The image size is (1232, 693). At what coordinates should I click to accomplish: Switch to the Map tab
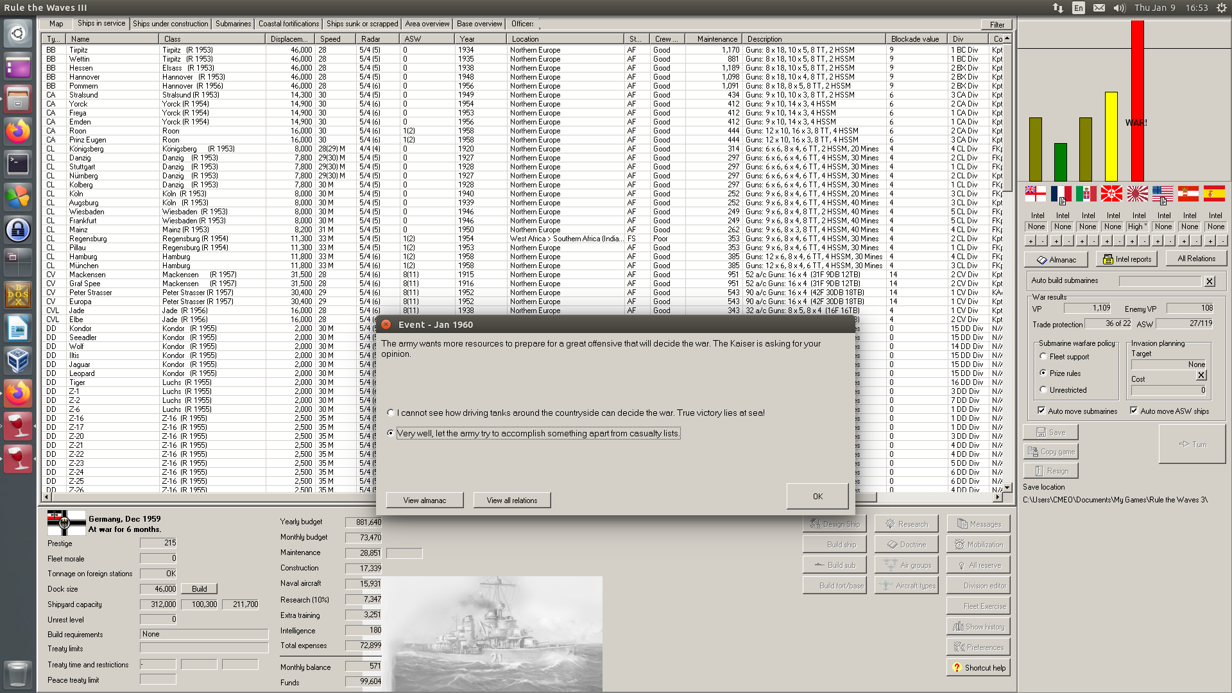(56, 24)
